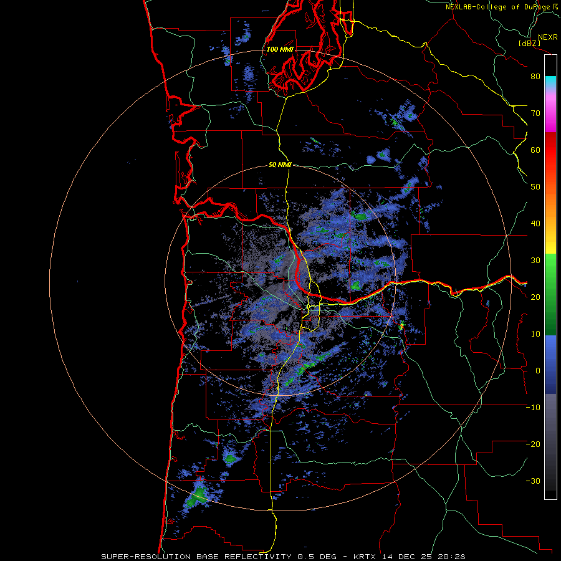
Task: Click the 0 value on the dBZ scale
Action: (x=538, y=371)
